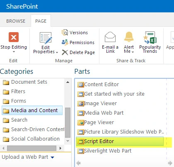Screen dimensions: 174x167
Task: Switch to the BROWSE ribbon tab
Action: [16, 21]
